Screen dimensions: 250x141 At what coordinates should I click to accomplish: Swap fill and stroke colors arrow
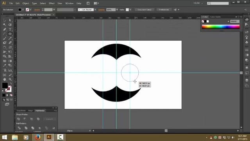point(11,83)
